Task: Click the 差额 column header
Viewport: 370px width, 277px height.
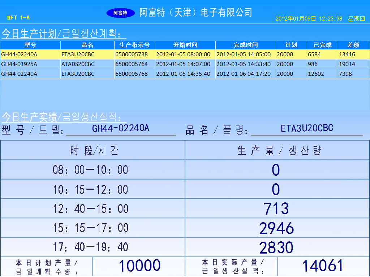Action: [353, 45]
